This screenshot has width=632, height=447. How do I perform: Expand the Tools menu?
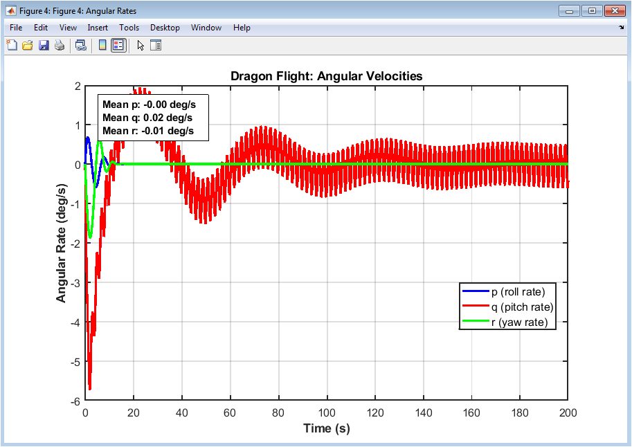tap(129, 28)
